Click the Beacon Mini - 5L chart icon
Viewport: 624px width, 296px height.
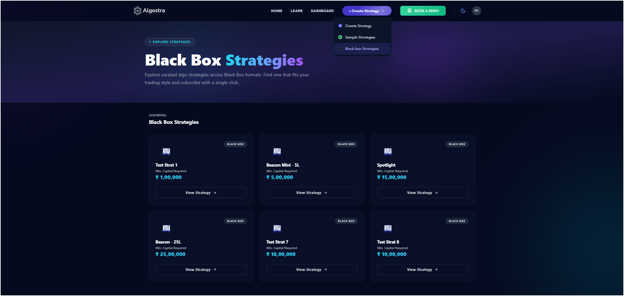277,151
